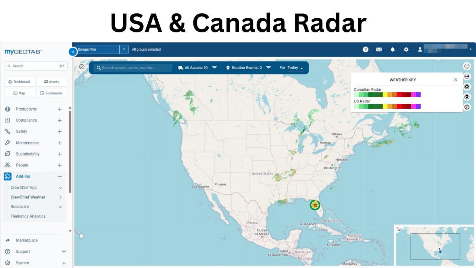Open the settings gear in top bar

point(406,49)
